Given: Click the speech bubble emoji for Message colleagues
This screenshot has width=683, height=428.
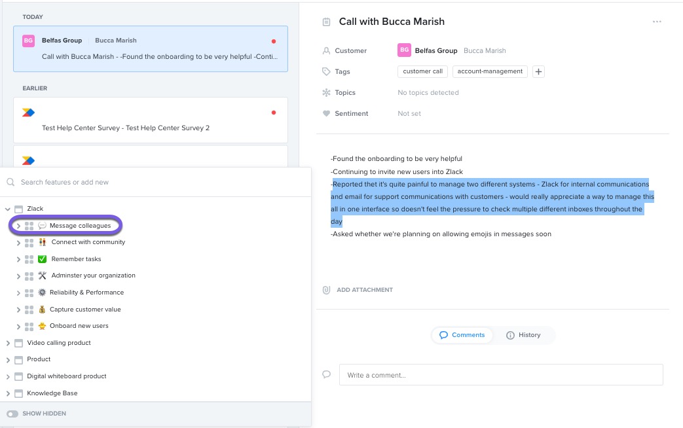Looking at the screenshot, I should (43, 226).
